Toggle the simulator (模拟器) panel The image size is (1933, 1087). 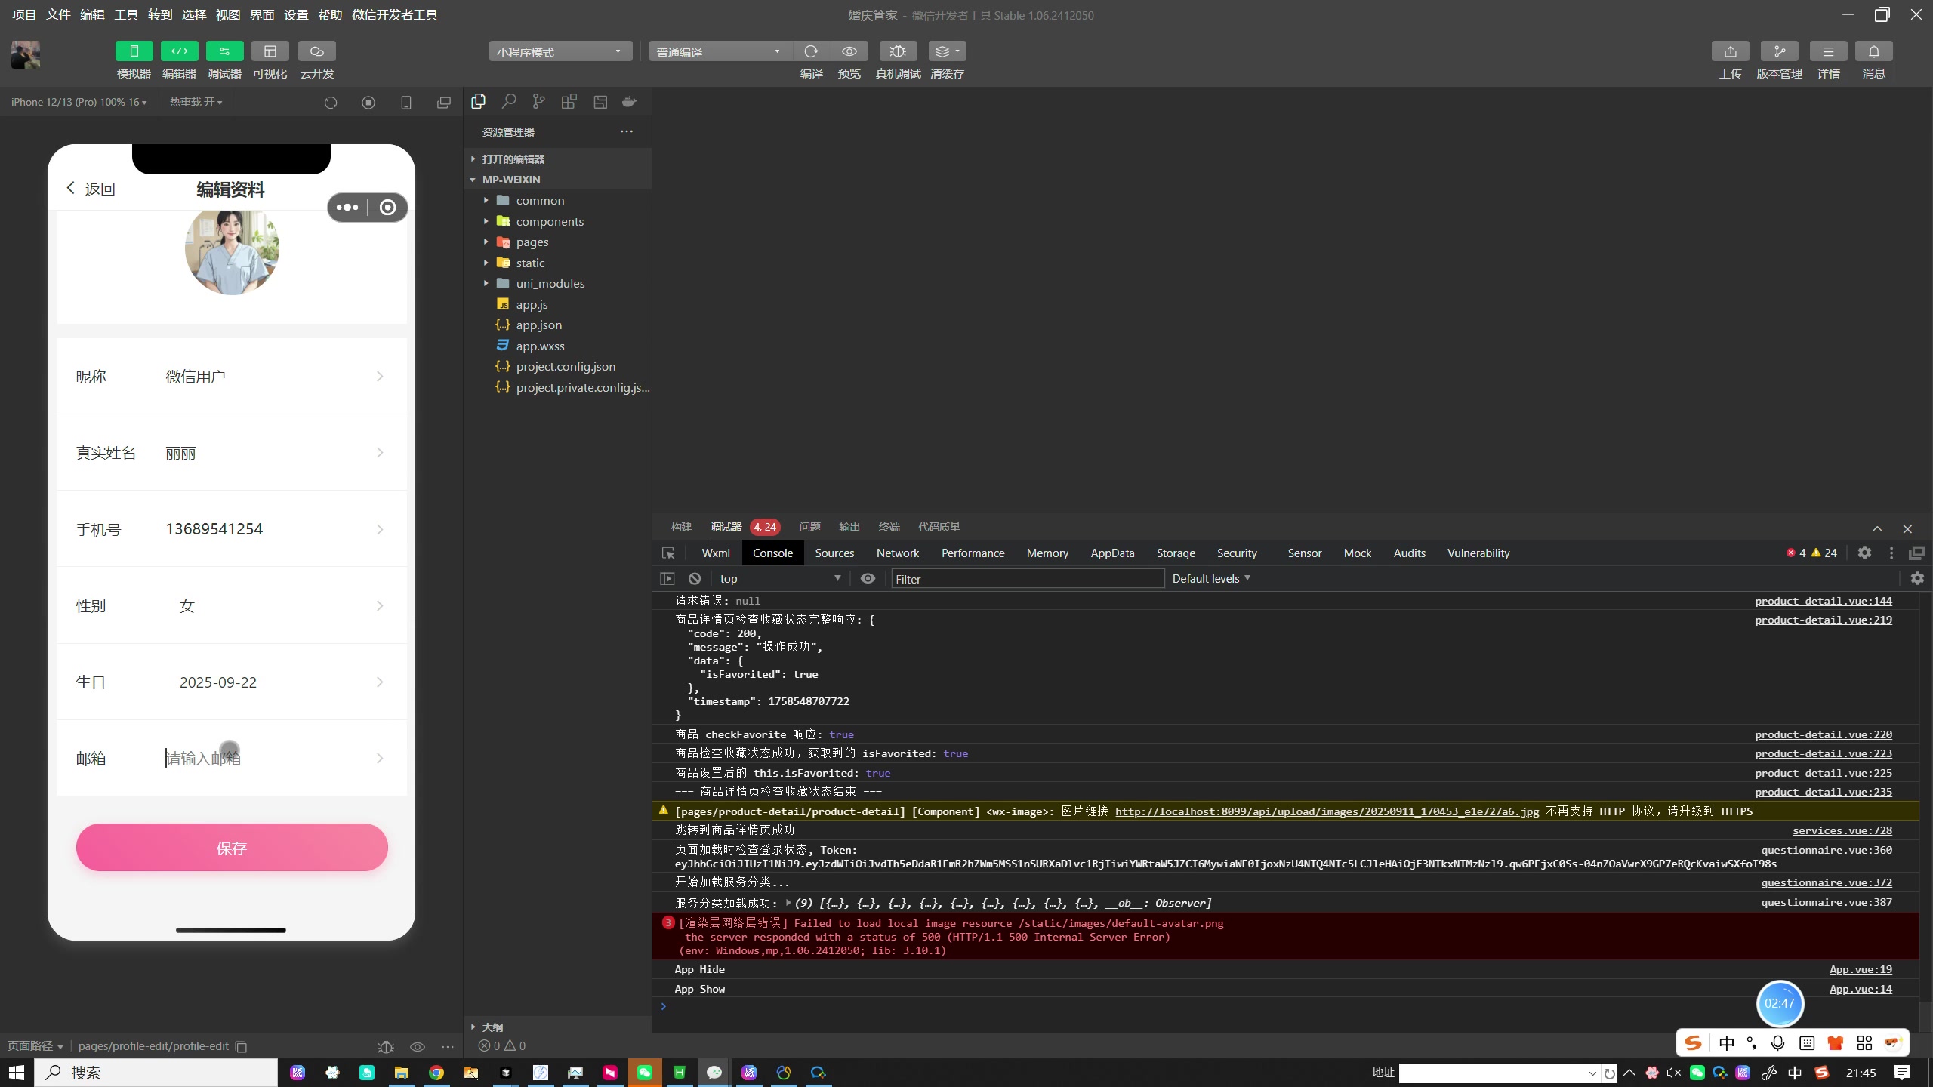tap(134, 51)
